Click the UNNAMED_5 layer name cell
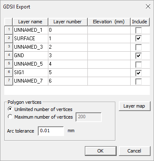 point(31,64)
